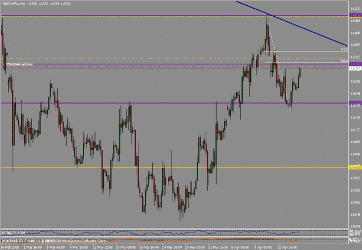The width and height of the screenshot is (362, 250).
Task: Click the yellow 1.6005 price tag
Action: tap(355, 168)
